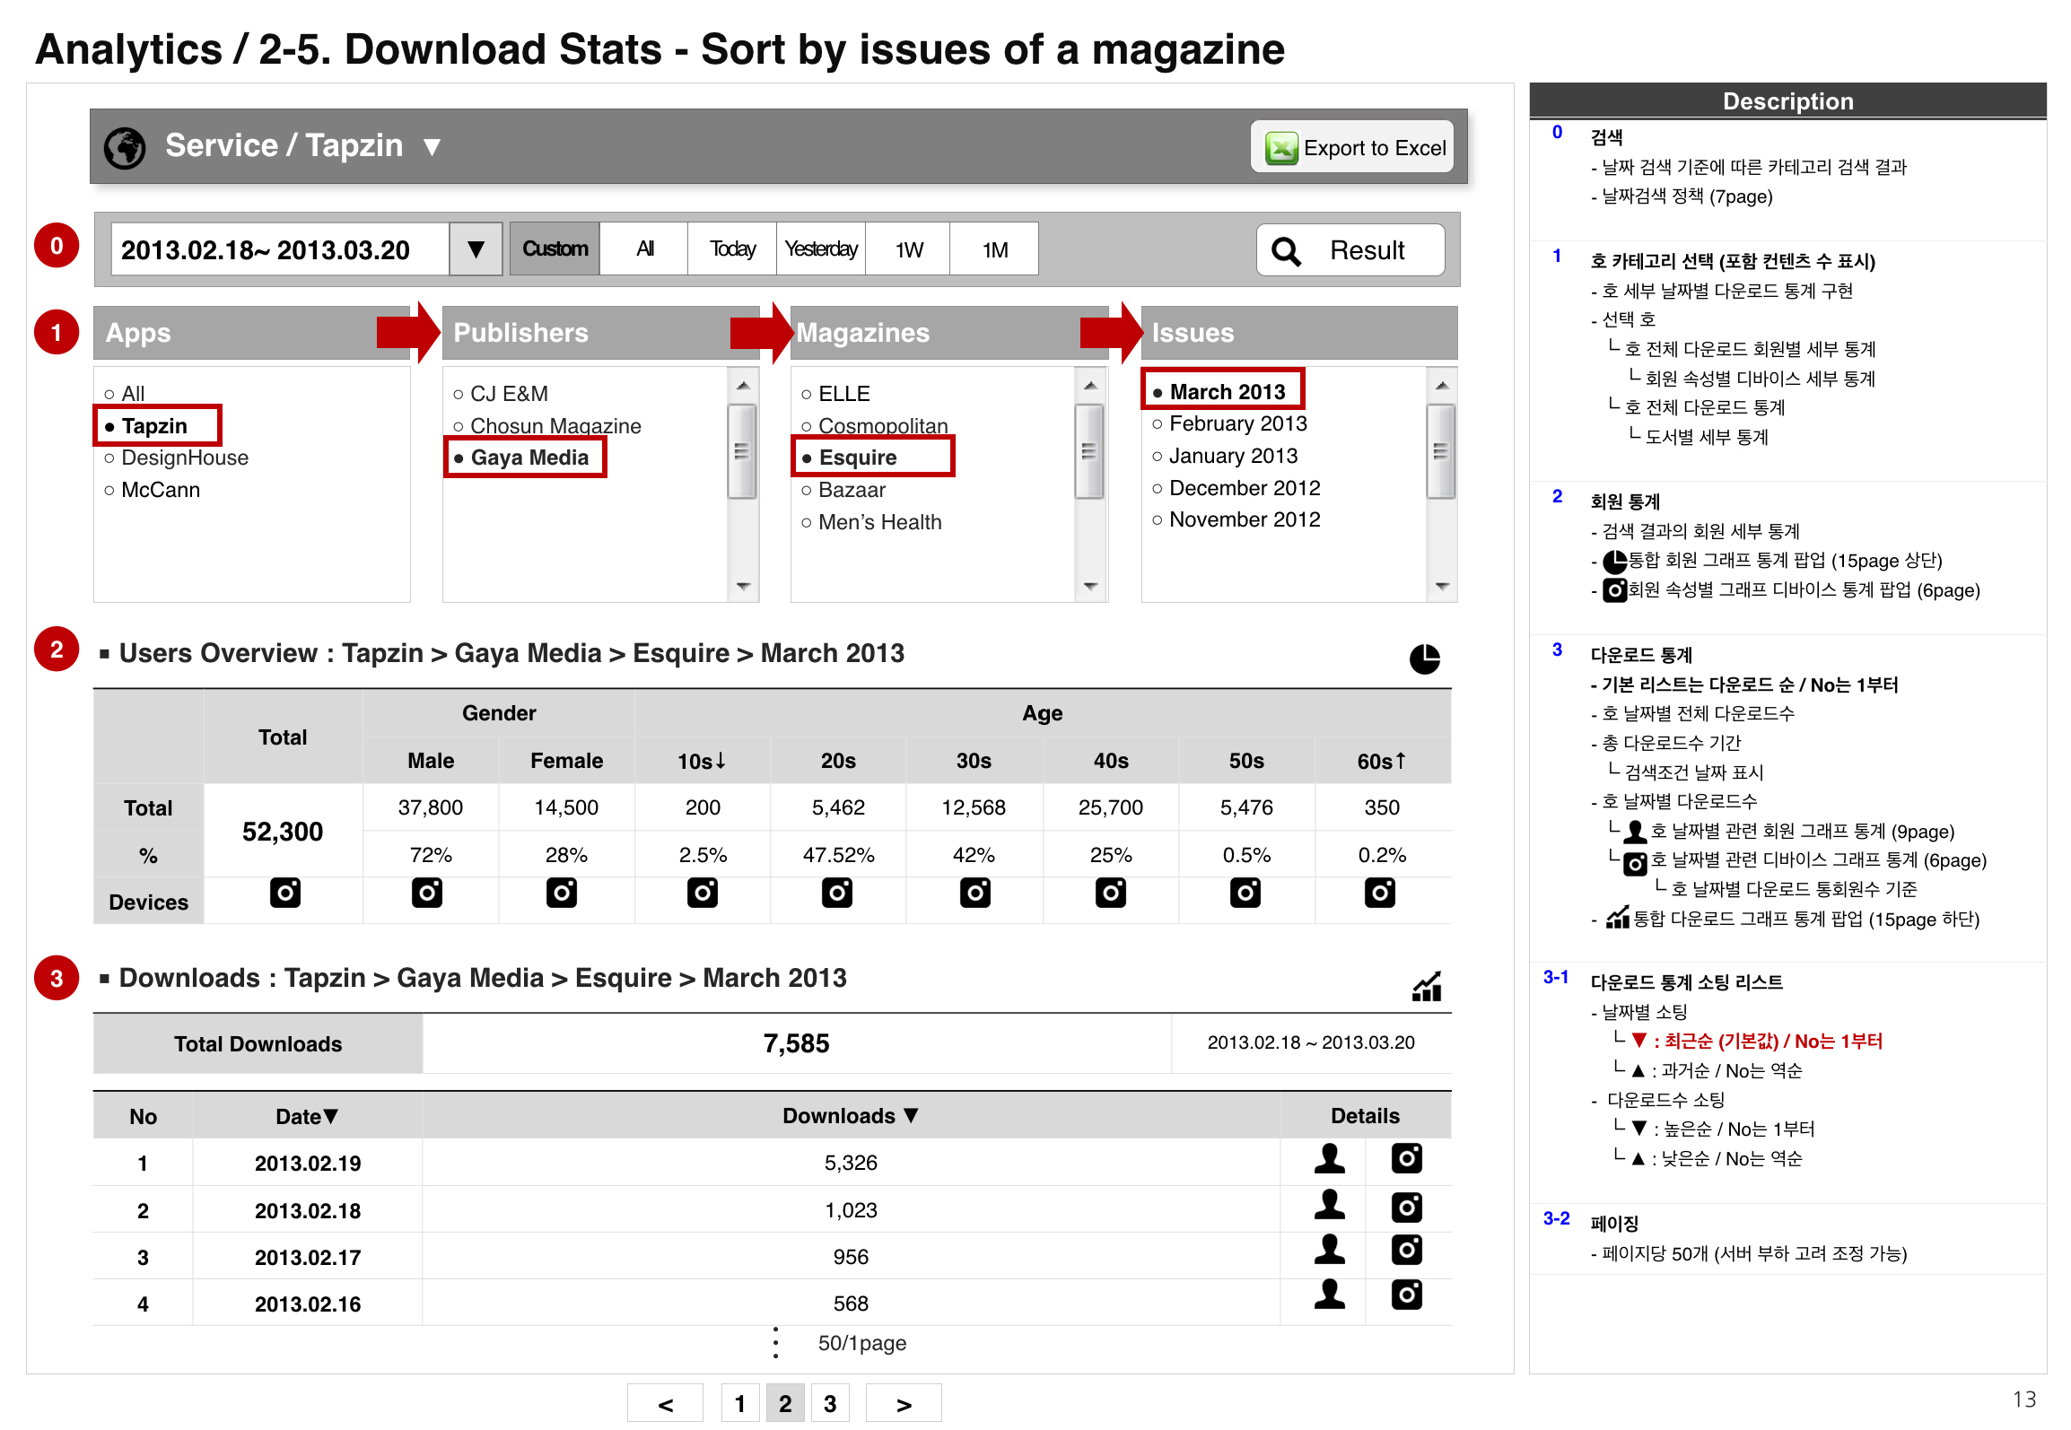The width and height of the screenshot is (2071, 1430).
Task: Open devices stats for the Total column
Action: tap(285, 893)
